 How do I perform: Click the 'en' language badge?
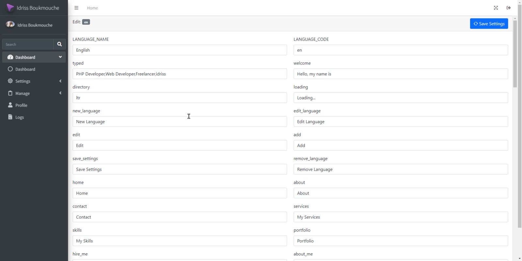pyautogui.click(x=86, y=22)
